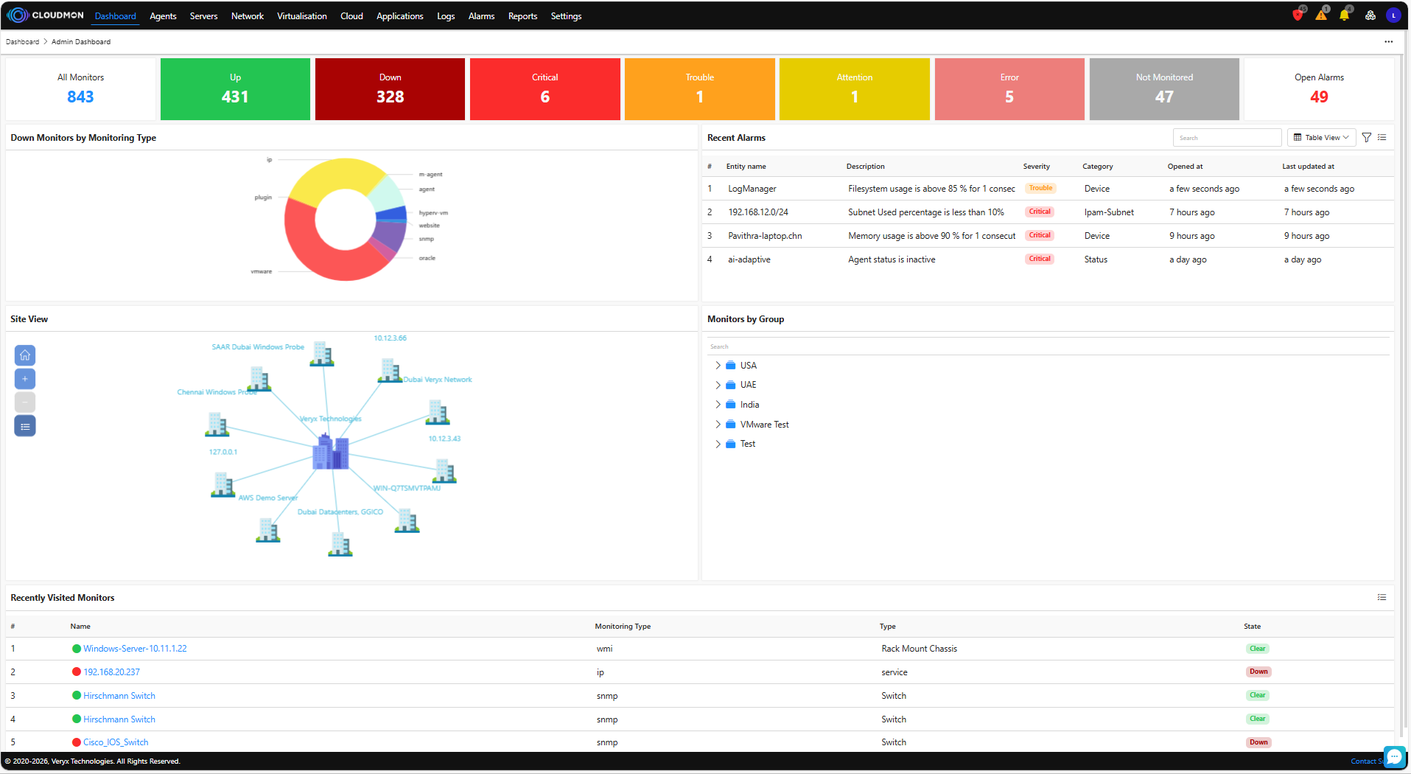Go to the Alarms menu
The width and height of the screenshot is (1411, 774).
pos(481,16)
